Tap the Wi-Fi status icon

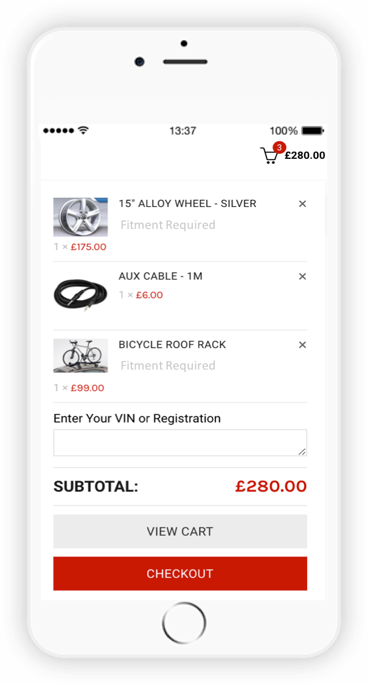(83, 131)
